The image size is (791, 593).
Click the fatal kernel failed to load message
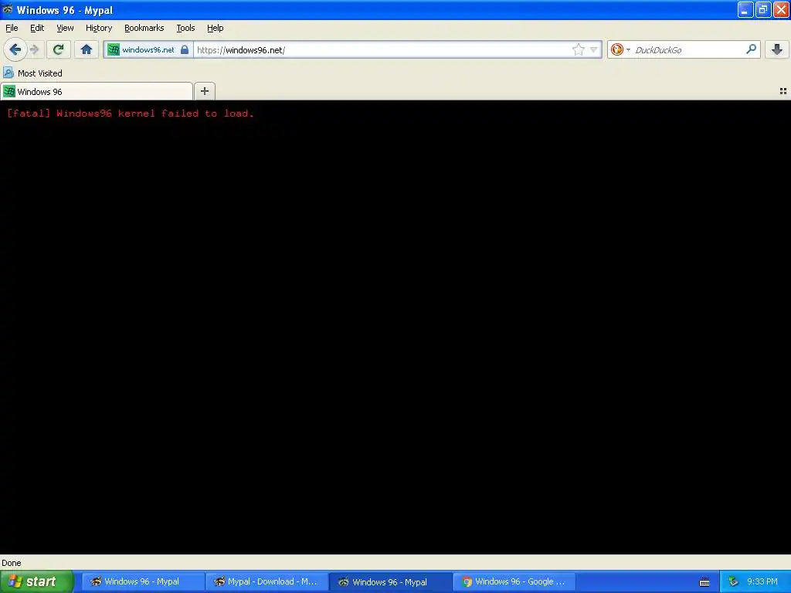click(130, 114)
